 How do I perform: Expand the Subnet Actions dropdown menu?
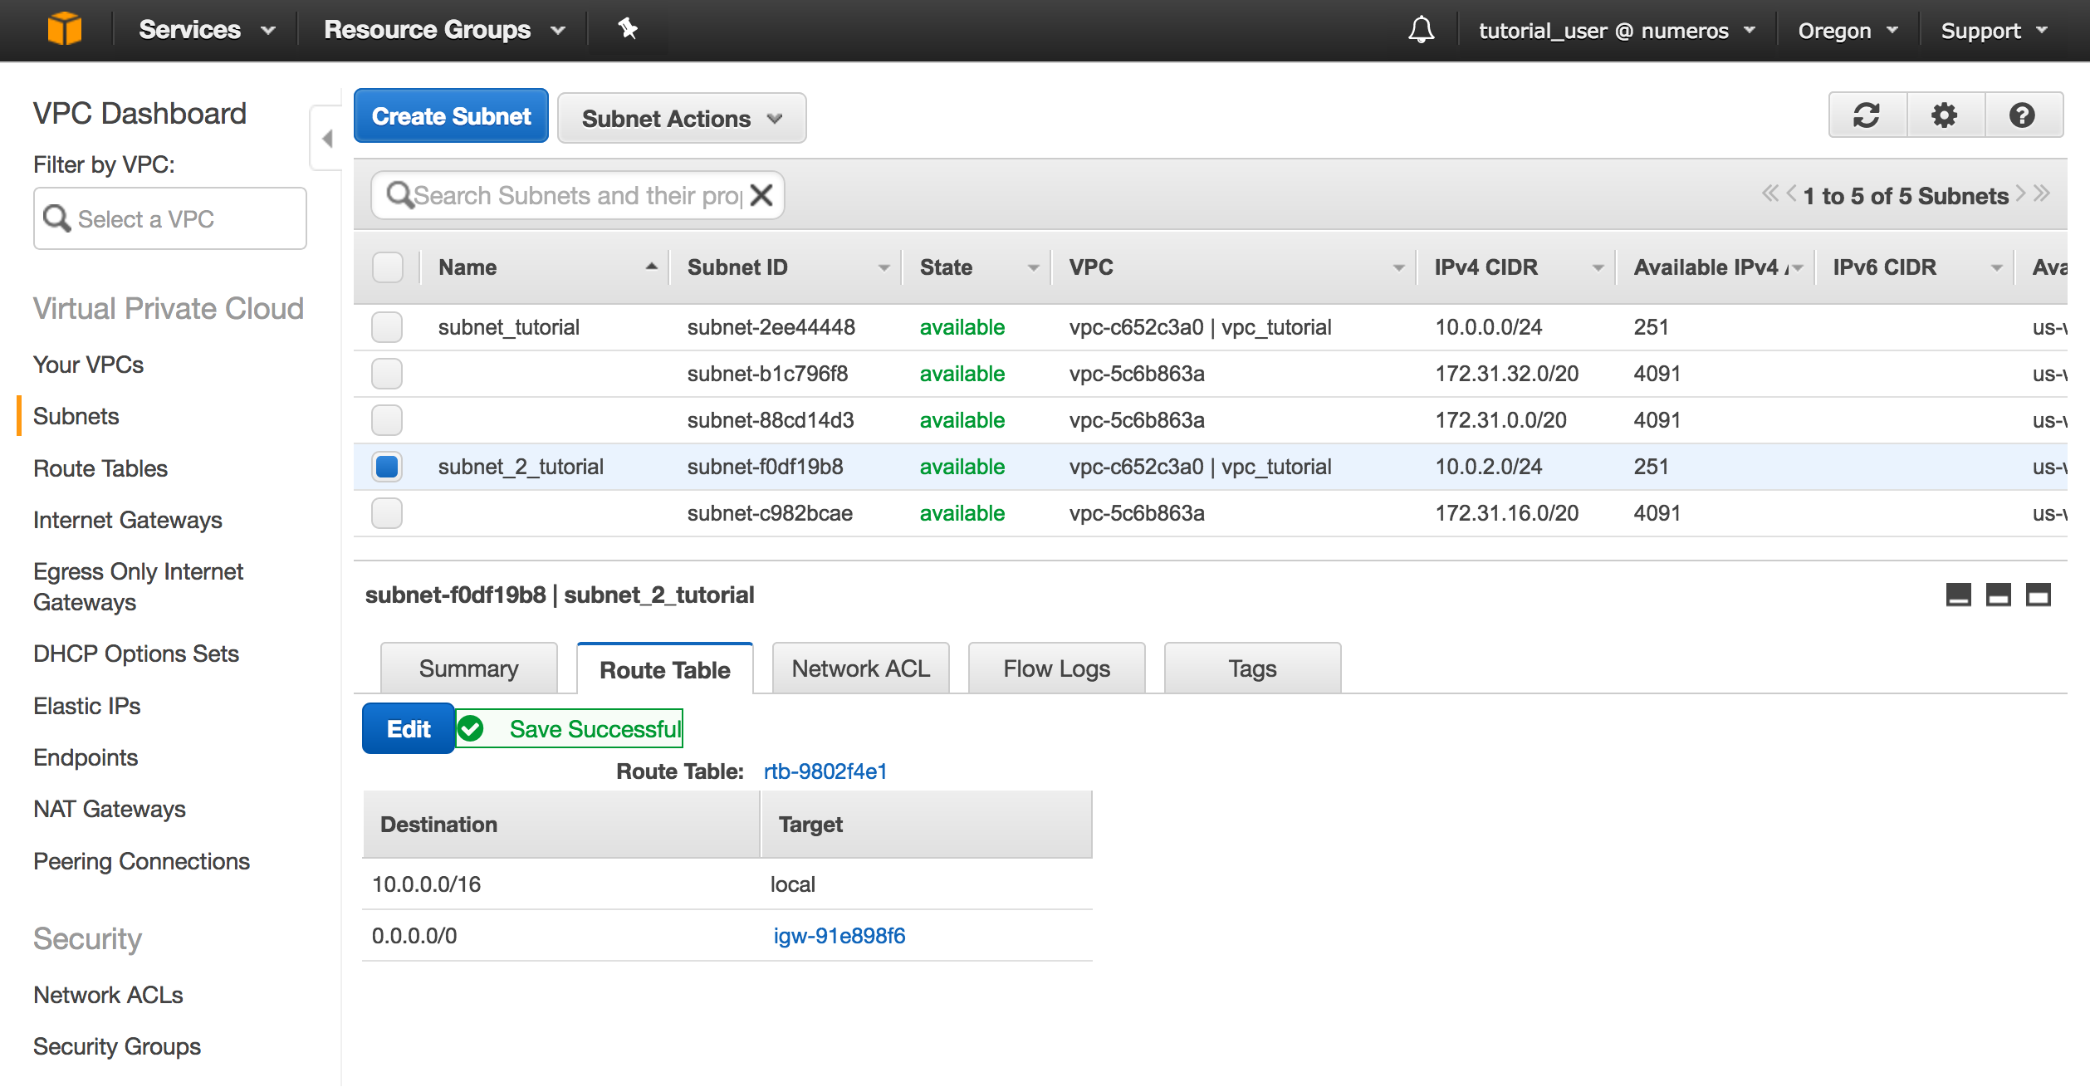coord(682,118)
